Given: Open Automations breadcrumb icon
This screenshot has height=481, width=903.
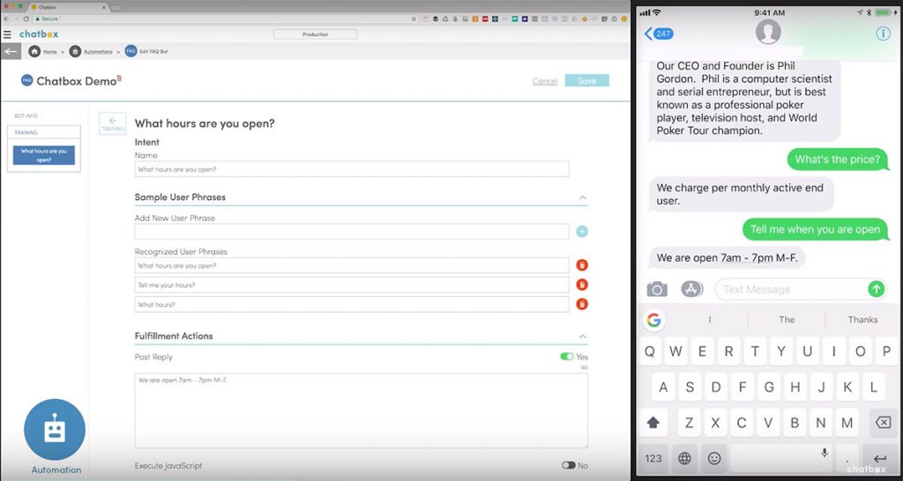Looking at the screenshot, I should click(75, 51).
